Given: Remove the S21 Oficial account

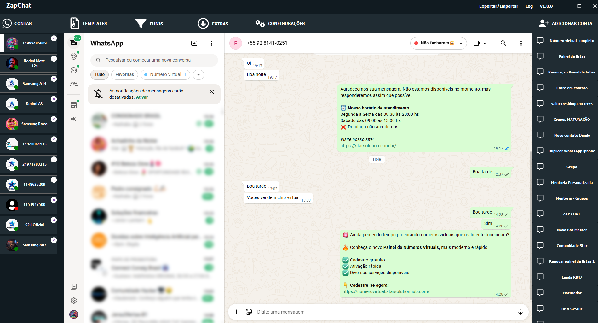Looking at the screenshot, I should pos(54,220).
